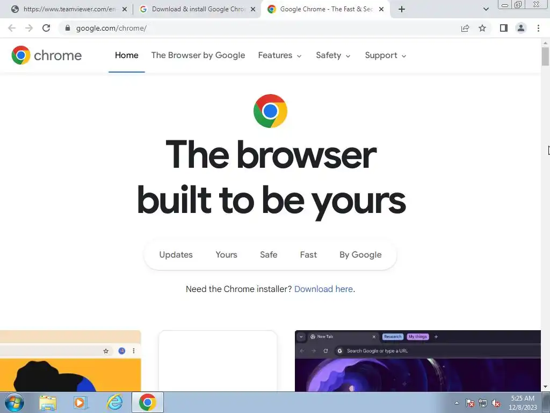Close the Download & install Google Chrome tab
This screenshot has height=413, width=550.
point(253,10)
